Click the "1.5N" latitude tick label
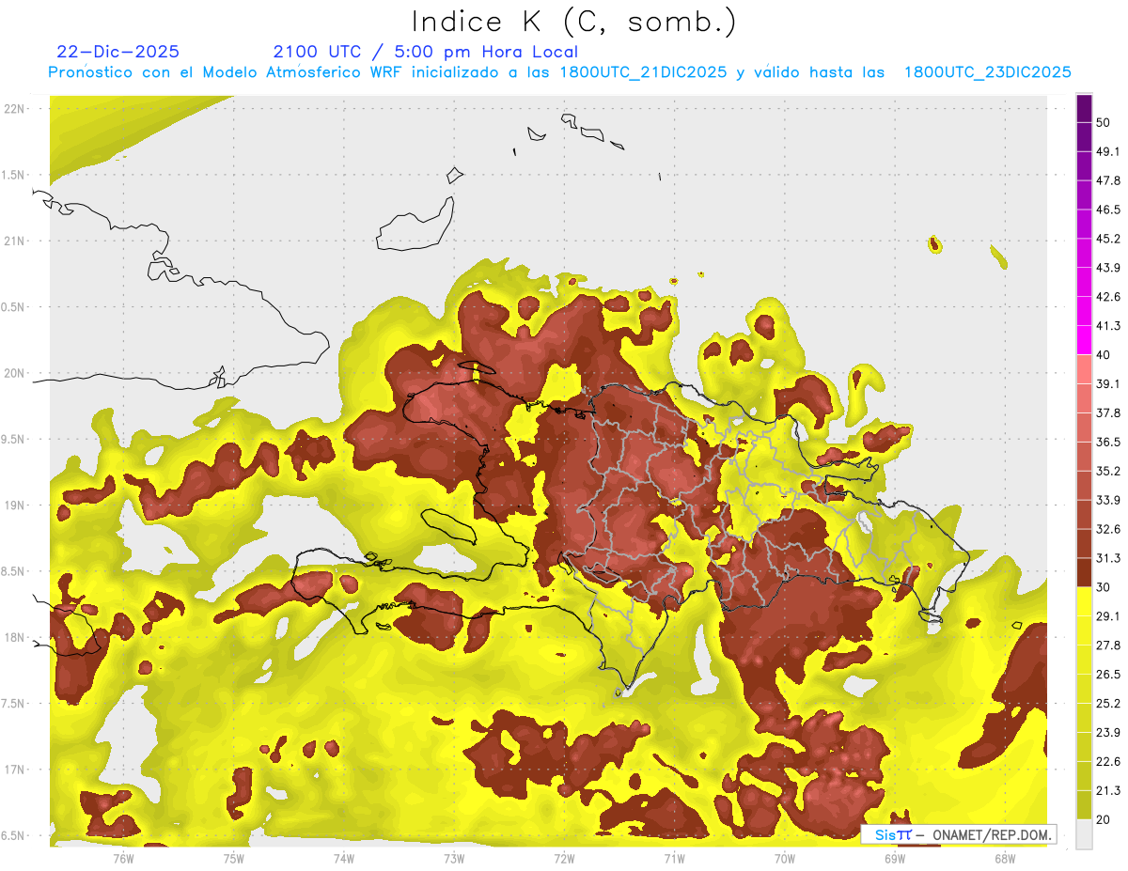Viewport: 1128px width, 871px height. pos(14,175)
